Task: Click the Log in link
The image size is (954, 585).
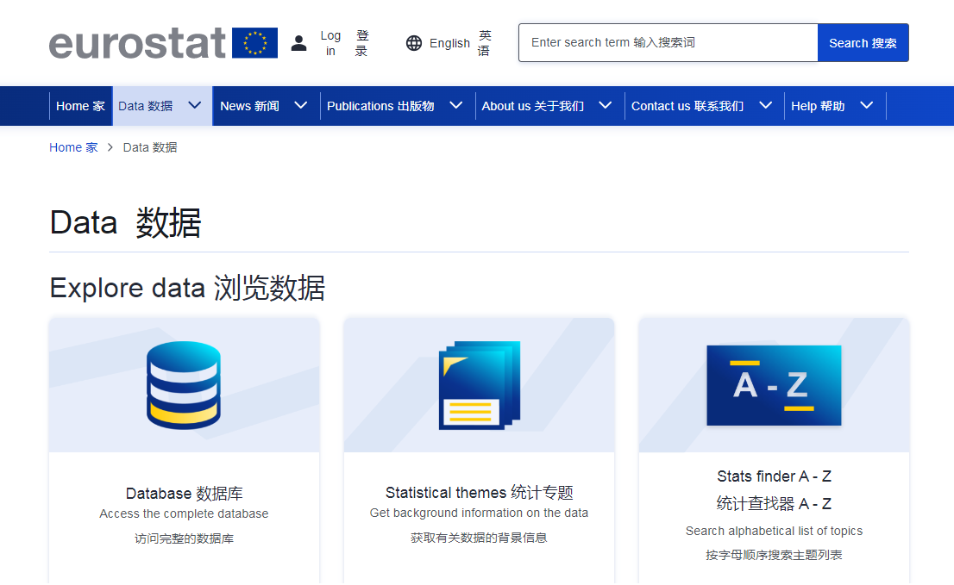Action: pyautogui.click(x=331, y=43)
